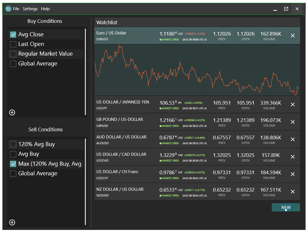Remove AUDUSD row with the X icon
The height and width of the screenshot is (232, 308).
pos(293,139)
